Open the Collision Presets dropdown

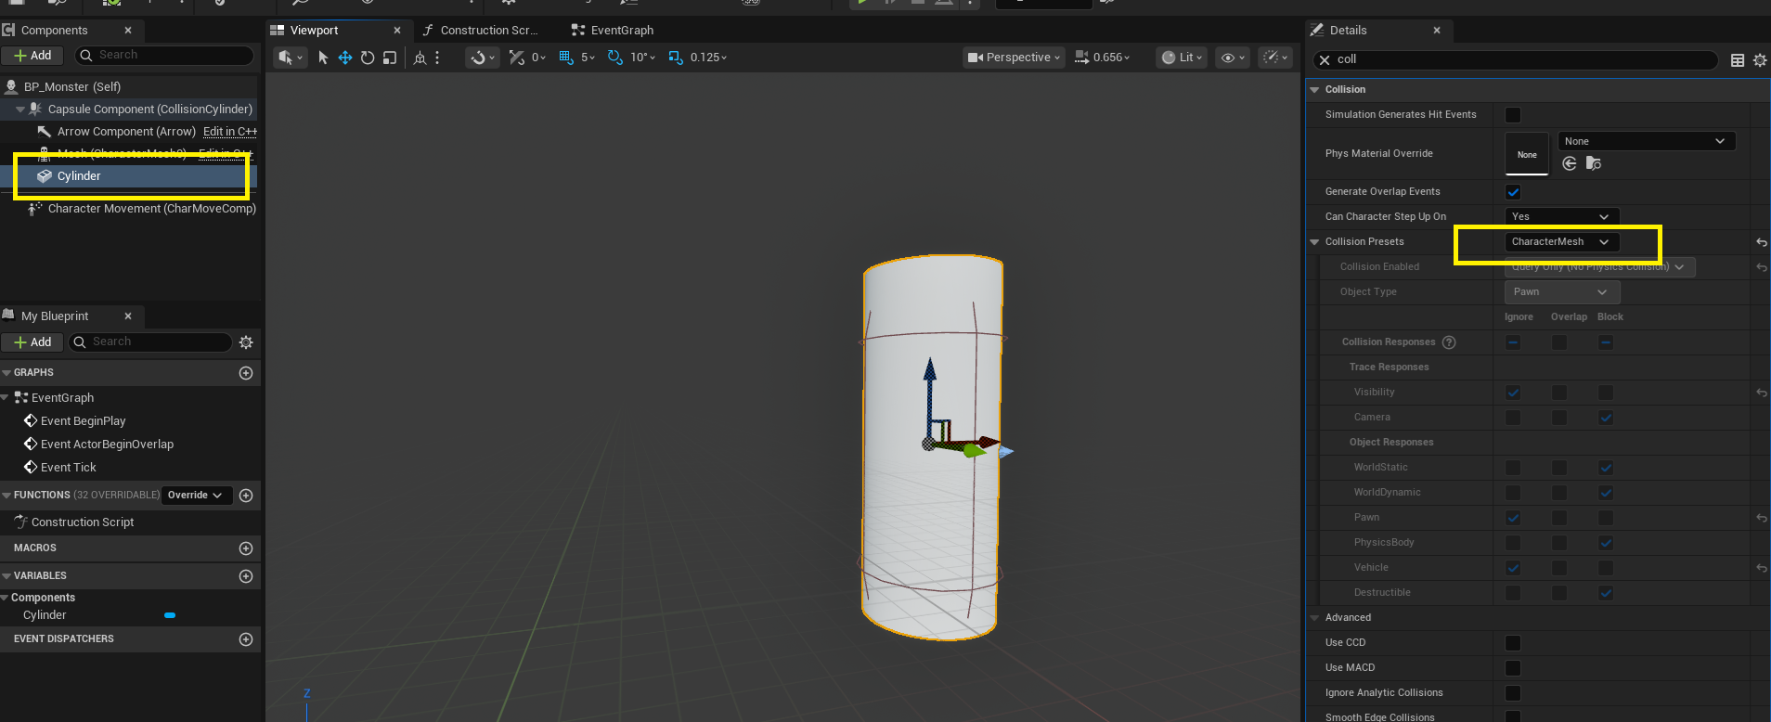(1559, 242)
